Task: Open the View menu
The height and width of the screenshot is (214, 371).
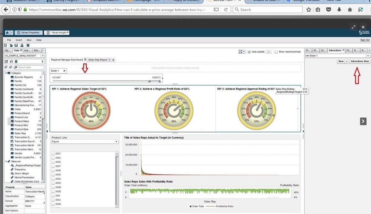Action: (x=29, y=40)
